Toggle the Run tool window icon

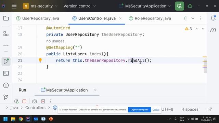6,61
